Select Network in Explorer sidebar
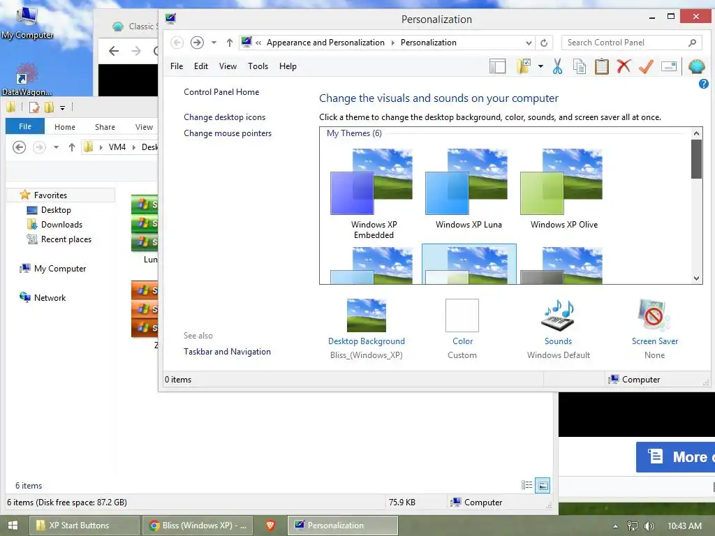This screenshot has height=536, width=715. pos(50,297)
